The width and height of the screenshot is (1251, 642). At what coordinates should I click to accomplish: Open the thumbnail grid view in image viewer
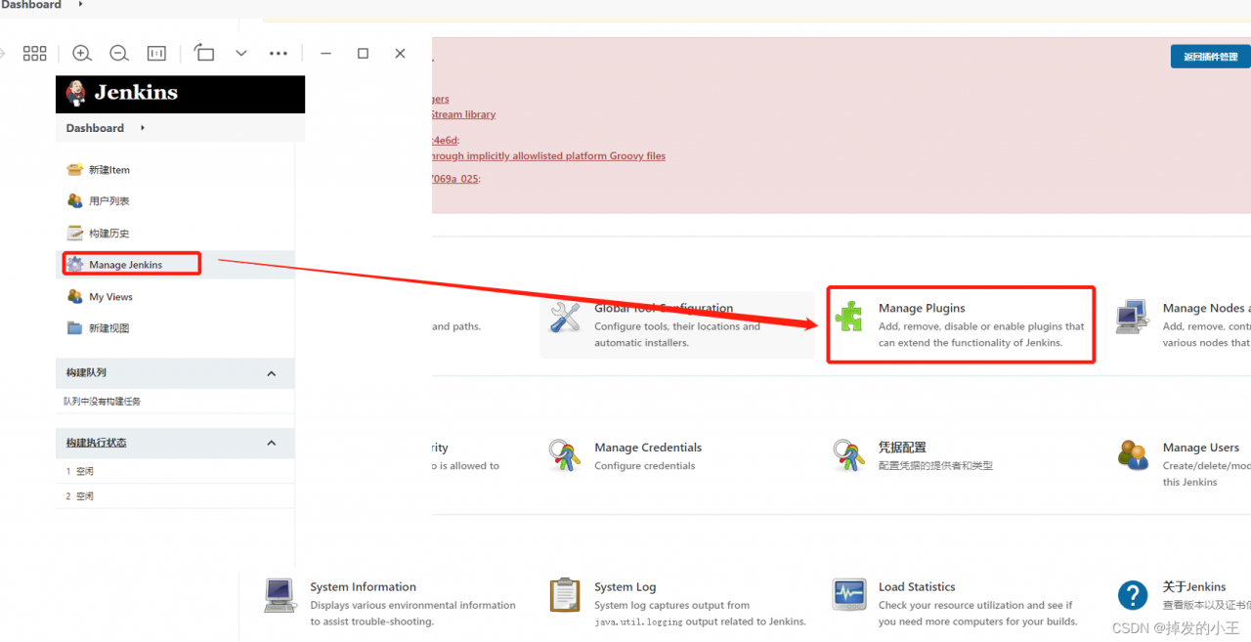[x=35, y=54]
